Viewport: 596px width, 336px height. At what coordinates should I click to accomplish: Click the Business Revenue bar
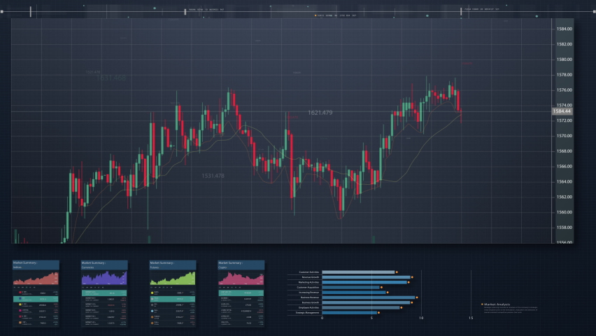(369, 297)
